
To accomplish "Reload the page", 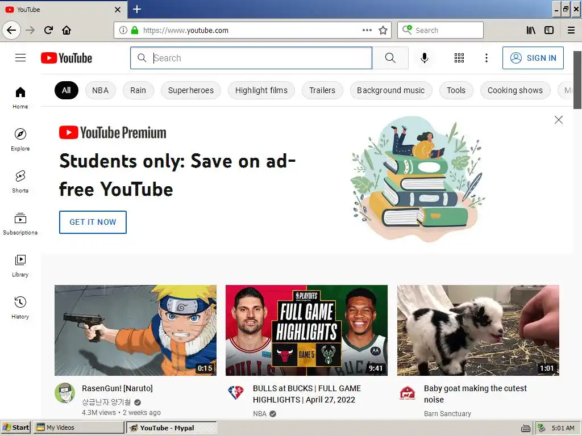I will click(x=48, y=30).
